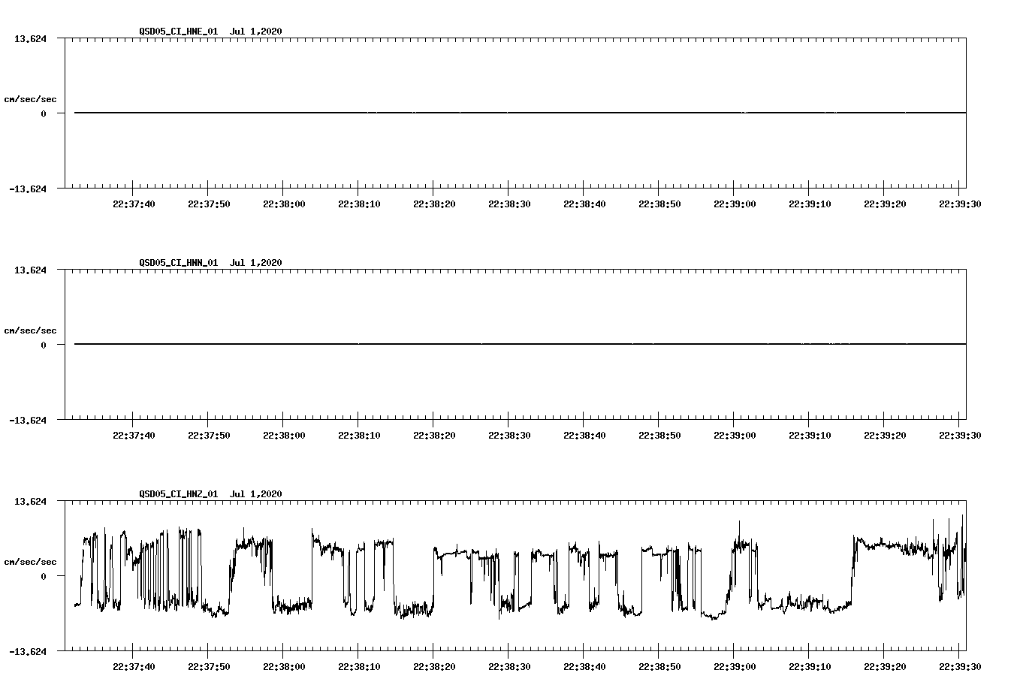
Task: Click time label 22:37:40 under HNZ chart
Action: 134,666
